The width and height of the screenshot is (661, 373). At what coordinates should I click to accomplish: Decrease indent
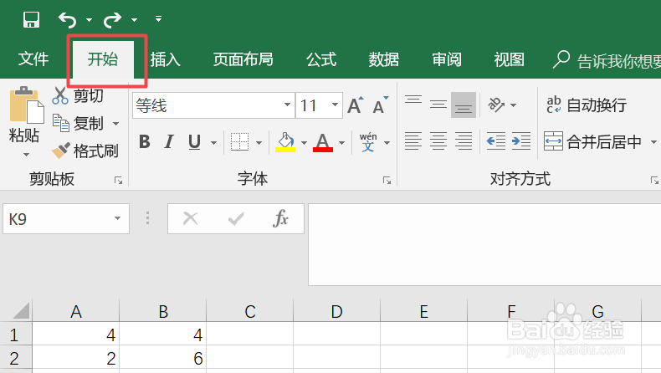(495, 141)
